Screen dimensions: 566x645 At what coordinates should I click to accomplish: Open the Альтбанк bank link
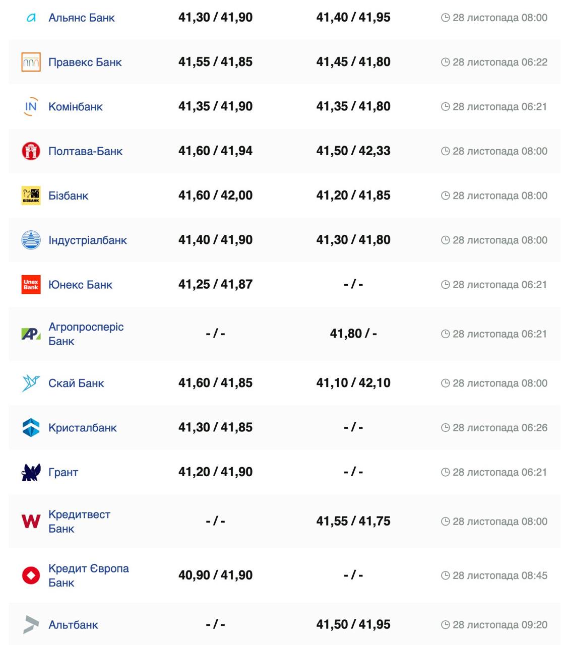[x=73, y=625]
